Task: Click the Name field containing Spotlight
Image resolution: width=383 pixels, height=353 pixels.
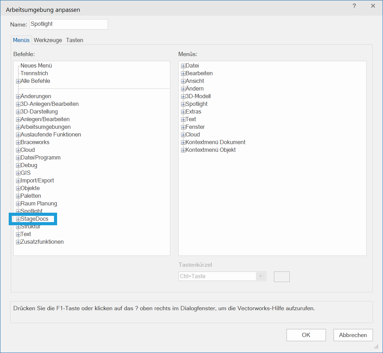Action: (69, 24)
